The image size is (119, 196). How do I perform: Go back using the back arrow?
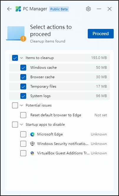tap(9, 9)
